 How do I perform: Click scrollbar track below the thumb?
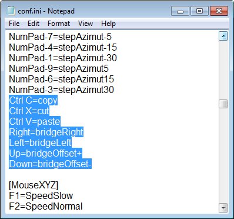click(223, 155)
